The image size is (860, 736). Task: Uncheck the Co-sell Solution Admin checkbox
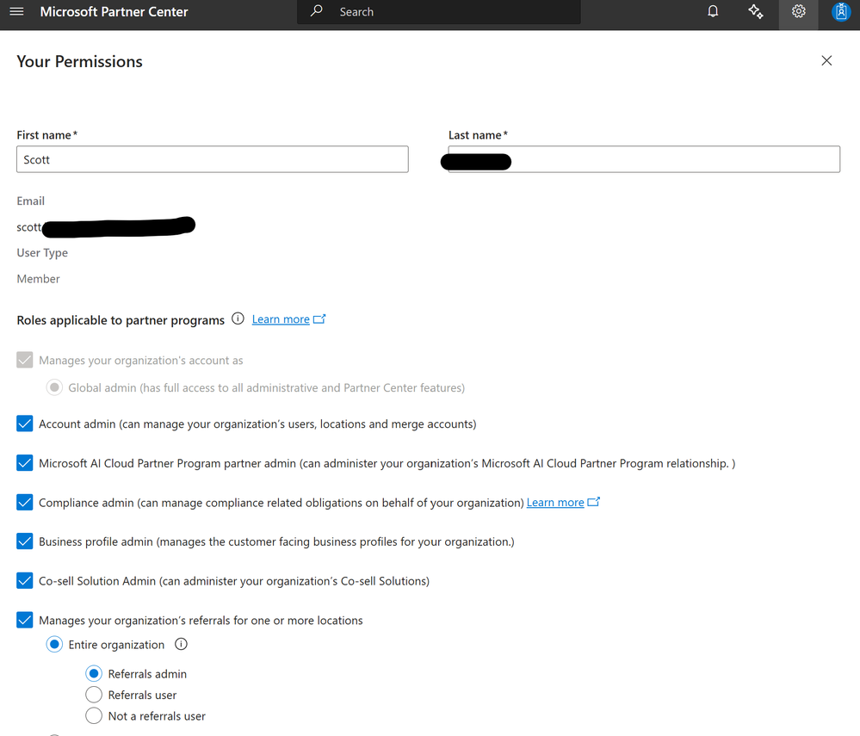(25, 581)
